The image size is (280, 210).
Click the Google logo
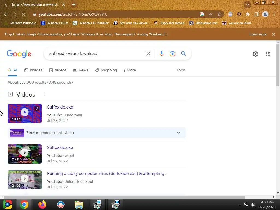point(19,54)
